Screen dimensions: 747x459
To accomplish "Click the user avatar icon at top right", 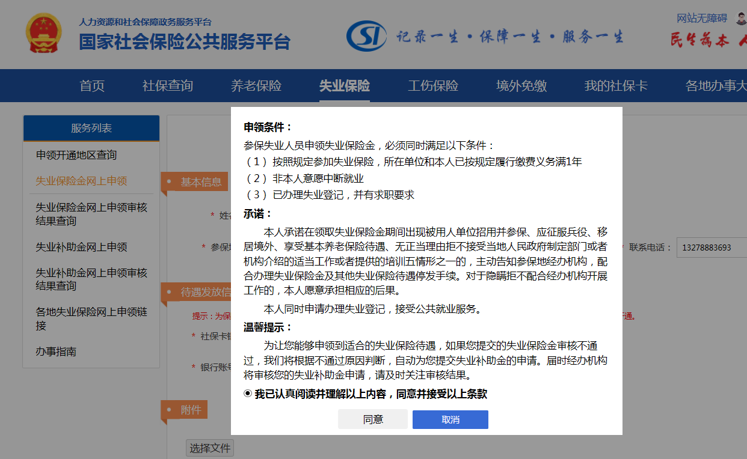I will pos(740,19).
